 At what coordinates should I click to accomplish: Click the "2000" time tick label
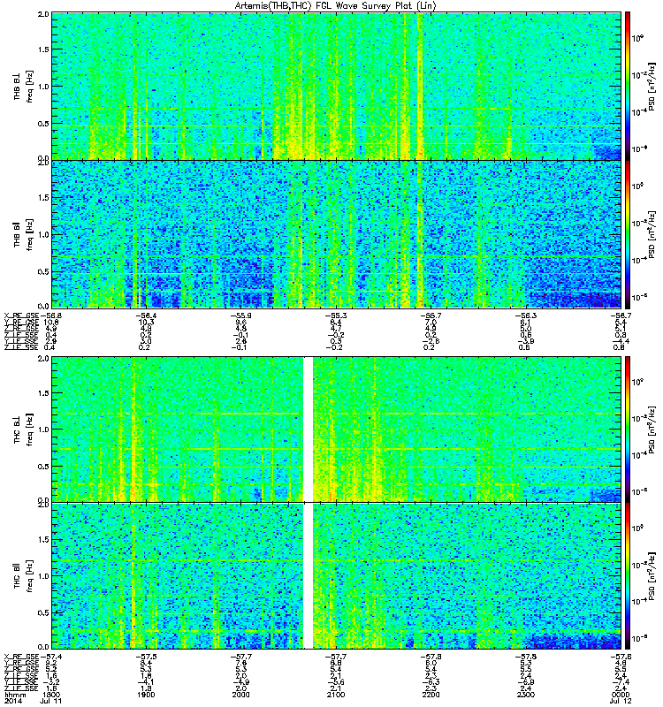(x=240, y=695)
